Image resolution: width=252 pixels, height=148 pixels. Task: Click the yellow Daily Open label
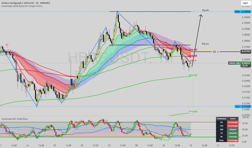[205, 50]
